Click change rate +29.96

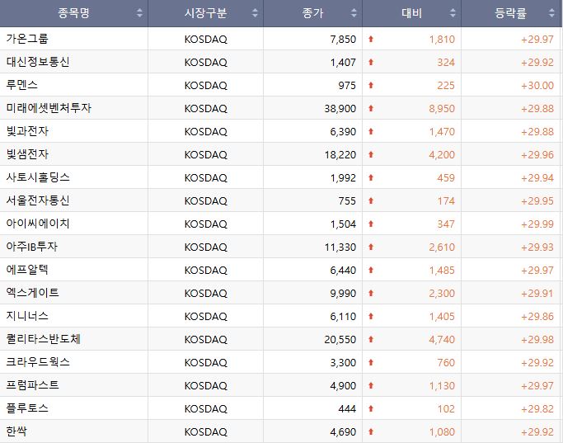click(x=537, y=155)
